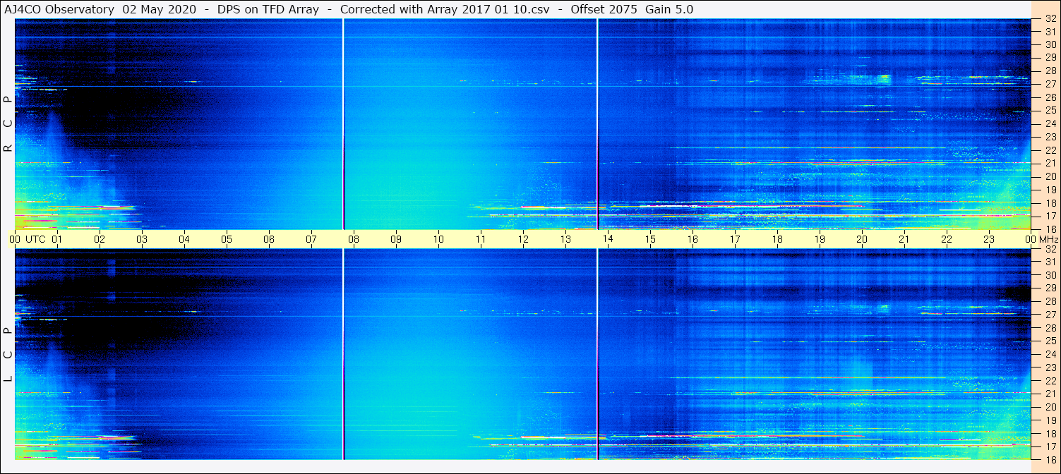The width and height of the screenshot is (1061, 474).
Task: Pick the 29 MHz tick of LCP panel
Action: click(x=1050, y=288)
